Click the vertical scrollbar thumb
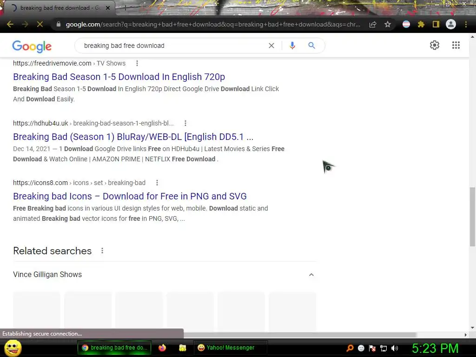The image size is (476, 357). point(472,217)
